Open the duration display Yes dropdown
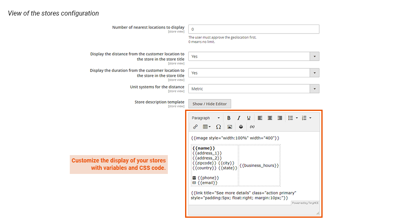394x221 pixels. [254, 73]
